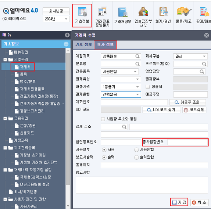Click the menu panel vertical scrollbar
Image resolution: width=211 pixels, height=209 pixels.
point(68,119)
